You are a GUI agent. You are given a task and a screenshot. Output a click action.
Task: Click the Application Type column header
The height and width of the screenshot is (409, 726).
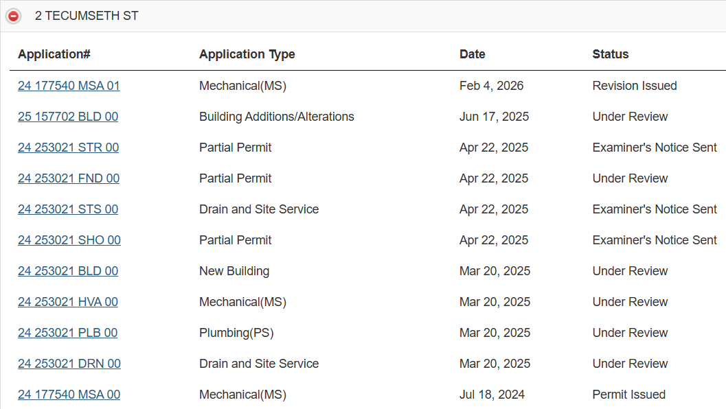pyautogui.click(x=247, y=55)
